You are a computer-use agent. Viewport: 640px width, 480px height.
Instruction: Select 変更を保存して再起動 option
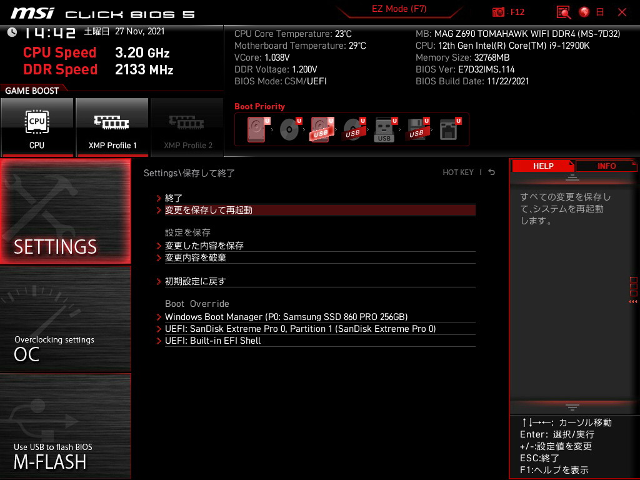[x=209, y=210]
